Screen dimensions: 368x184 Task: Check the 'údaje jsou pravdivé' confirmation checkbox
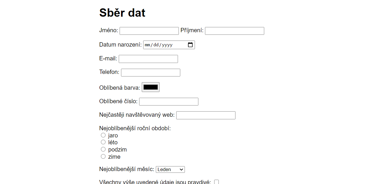click(216, 182)
